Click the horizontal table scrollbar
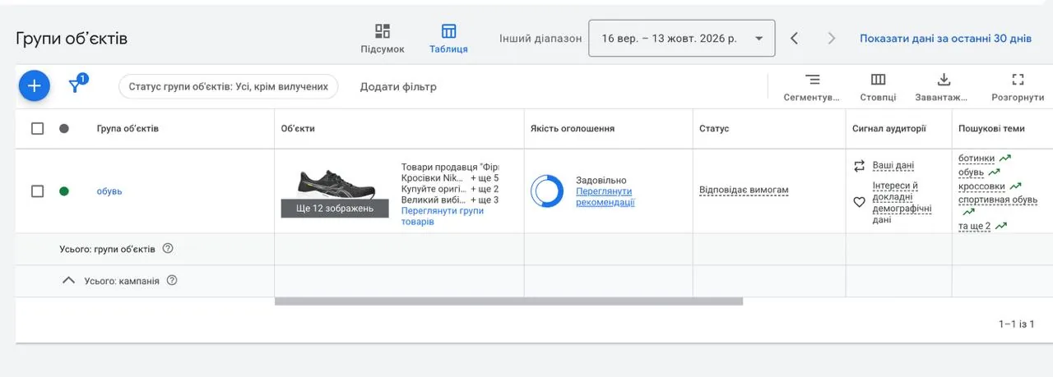 (508, 301)
